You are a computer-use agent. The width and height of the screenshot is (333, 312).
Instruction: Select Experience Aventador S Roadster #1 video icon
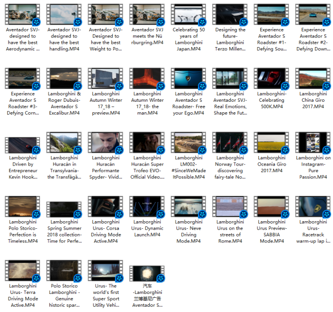point(272,14)
